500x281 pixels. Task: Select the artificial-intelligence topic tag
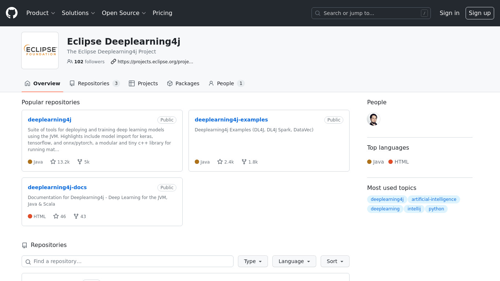(434, 199)
